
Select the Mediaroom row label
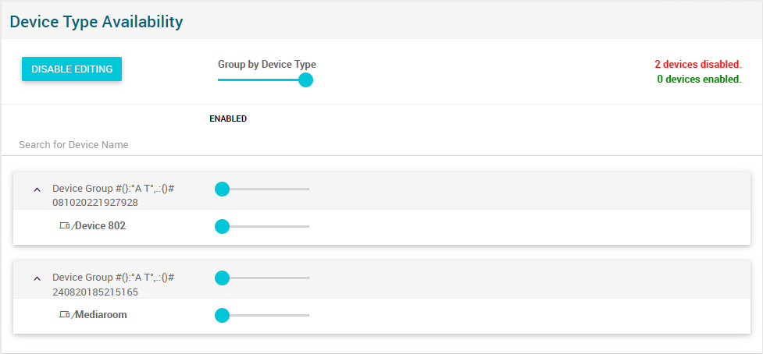[101, 315]
